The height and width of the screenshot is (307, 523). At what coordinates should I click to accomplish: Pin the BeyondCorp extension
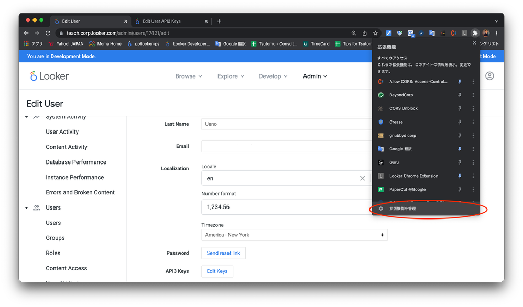pyautogui.click(x=460, y=95)
